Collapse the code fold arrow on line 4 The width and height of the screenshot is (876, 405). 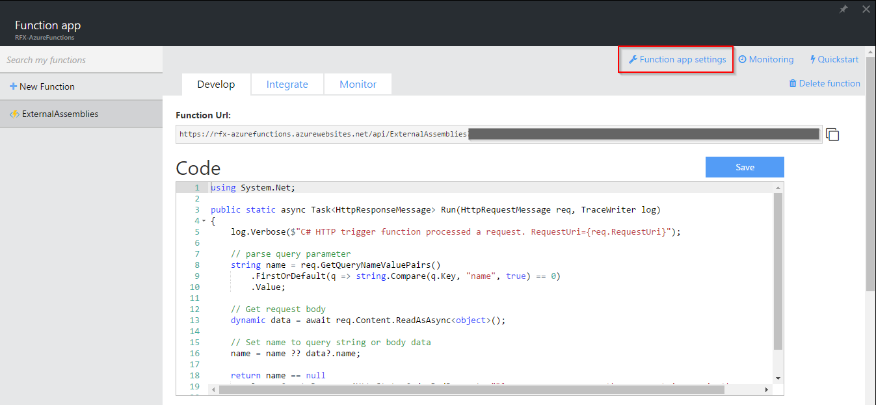click(x=204, y=221)
